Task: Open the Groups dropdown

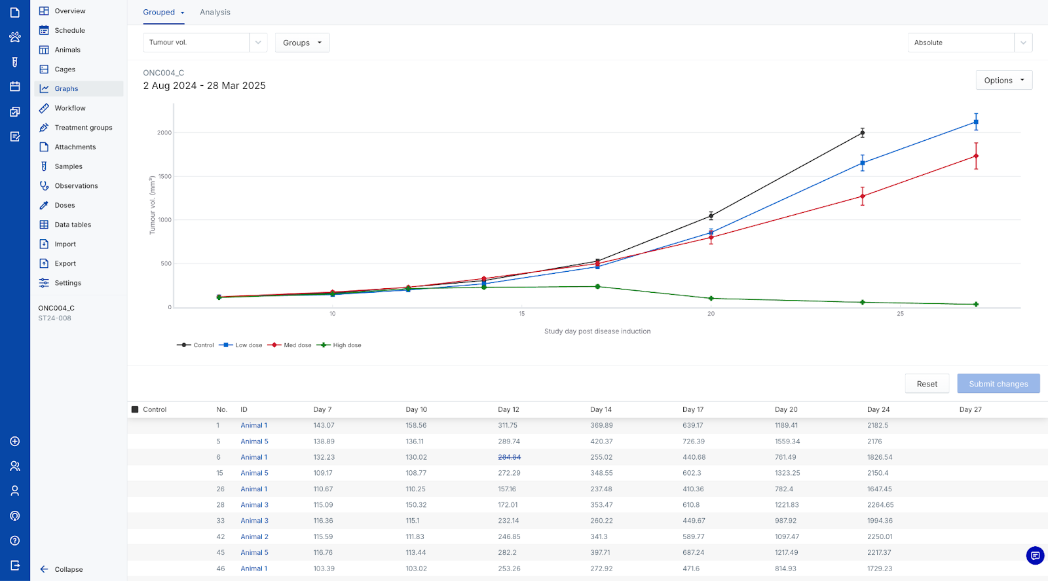Action: [302, 43]
